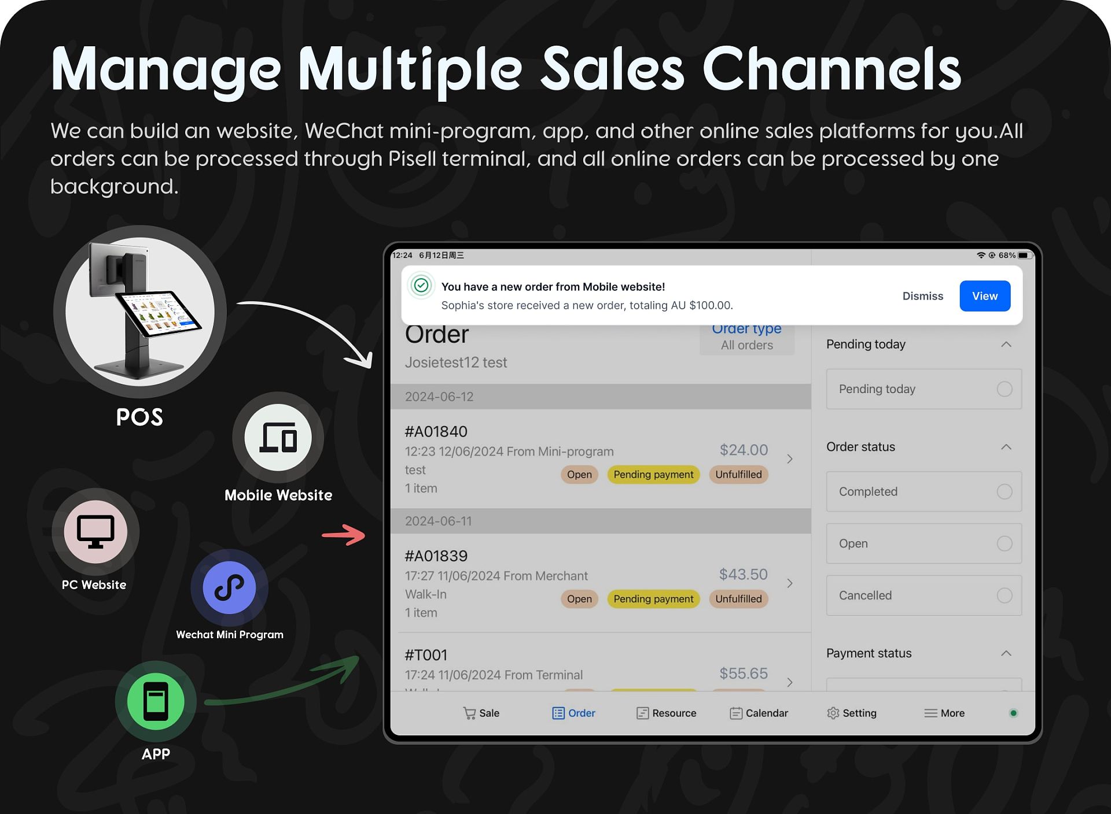The width and height of the screenshot is (1111, 814).
Task: Click the 12:24 status bar clock
Action: (x=402, y=255)
